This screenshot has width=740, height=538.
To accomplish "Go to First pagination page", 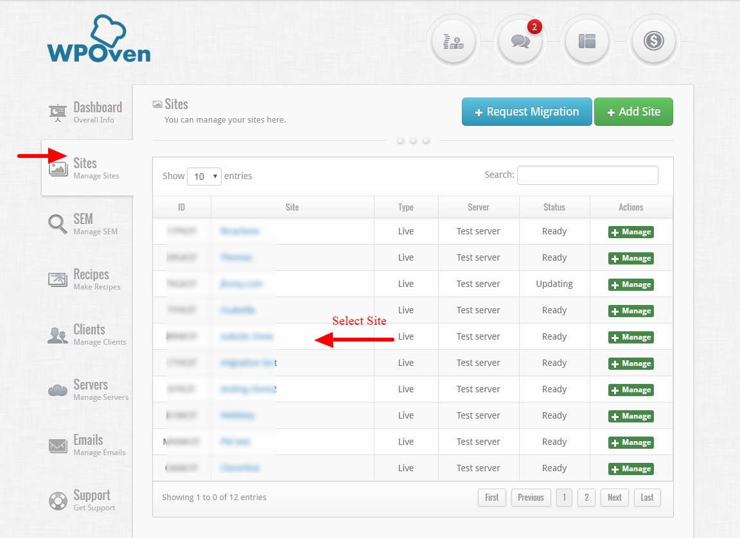I will (x=492, y=498).
